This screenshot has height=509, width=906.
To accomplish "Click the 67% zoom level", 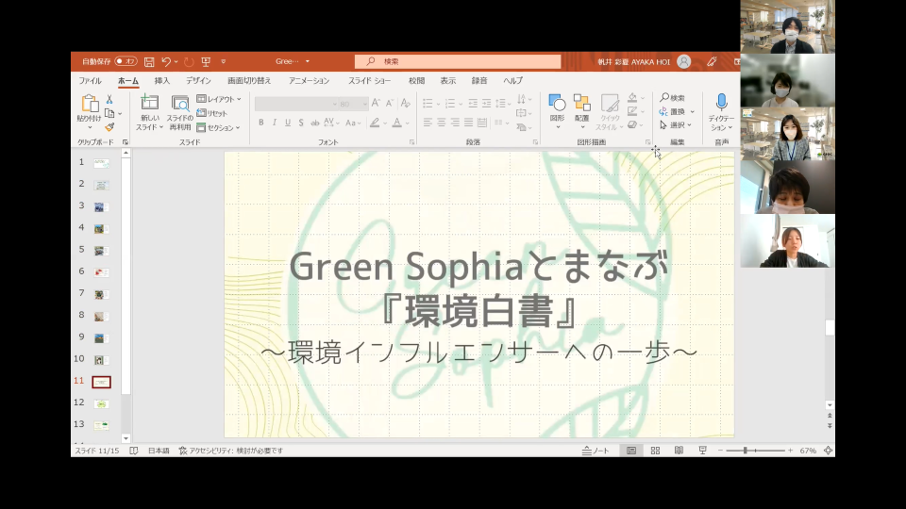I will [808, 451].
